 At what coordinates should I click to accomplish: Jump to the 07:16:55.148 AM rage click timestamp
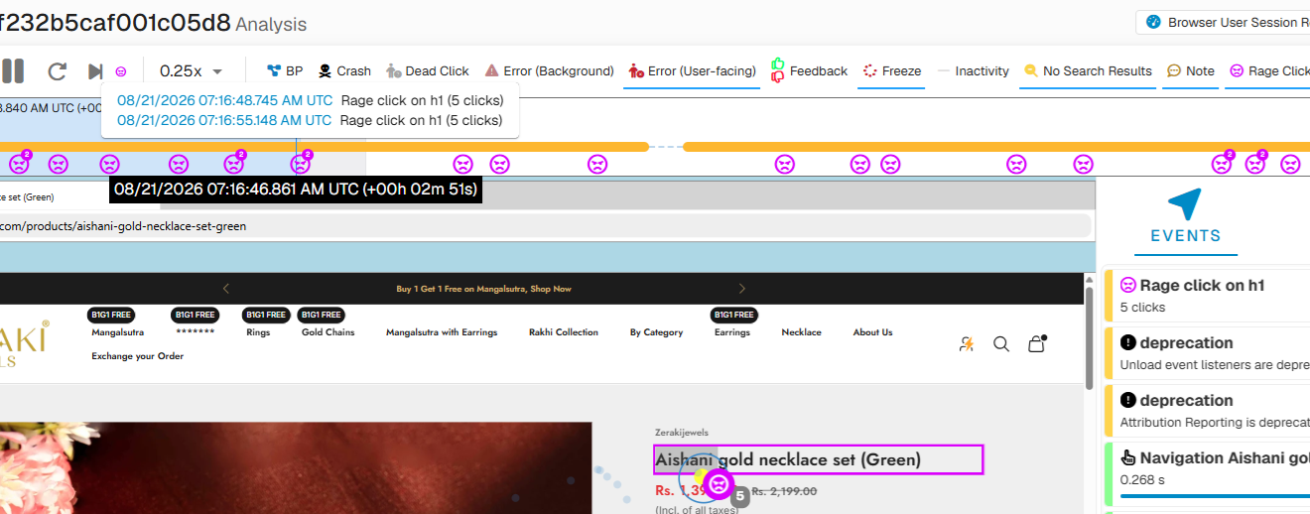(x=224, y=120)
